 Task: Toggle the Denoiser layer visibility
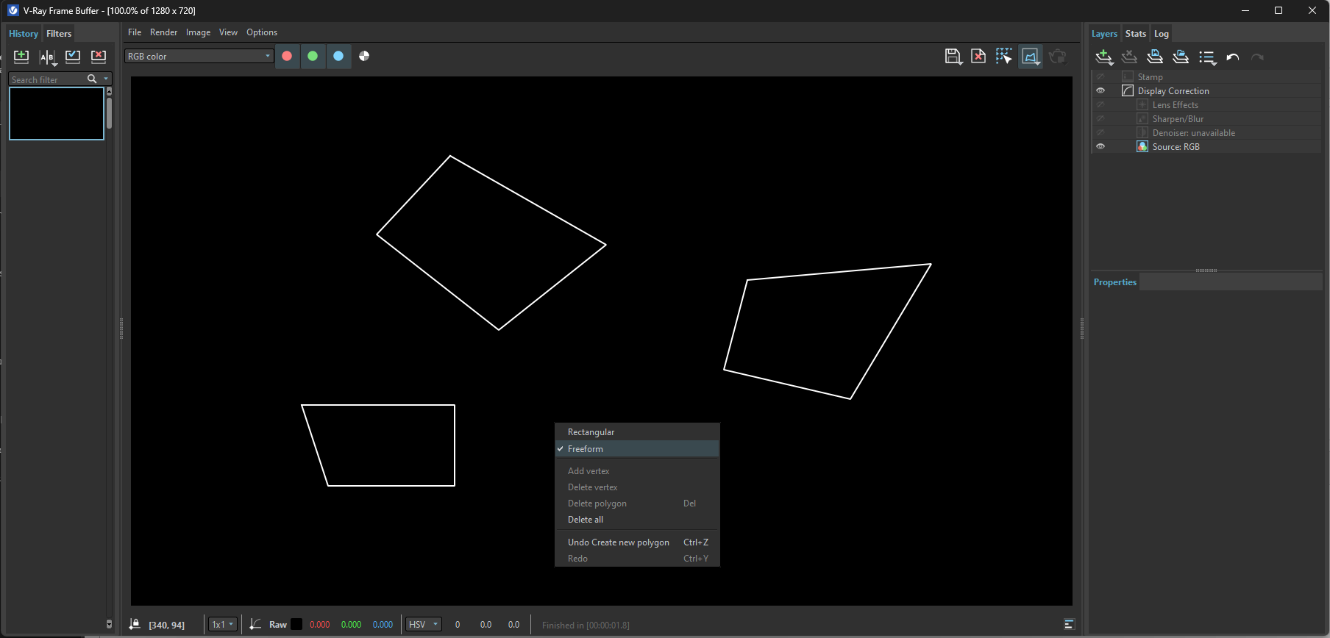click(1100, 133)
